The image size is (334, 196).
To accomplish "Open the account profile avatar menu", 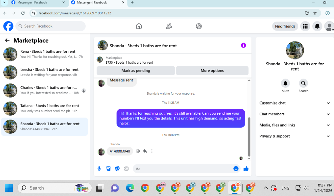I will pyautogui.click(x=329, y=26).
